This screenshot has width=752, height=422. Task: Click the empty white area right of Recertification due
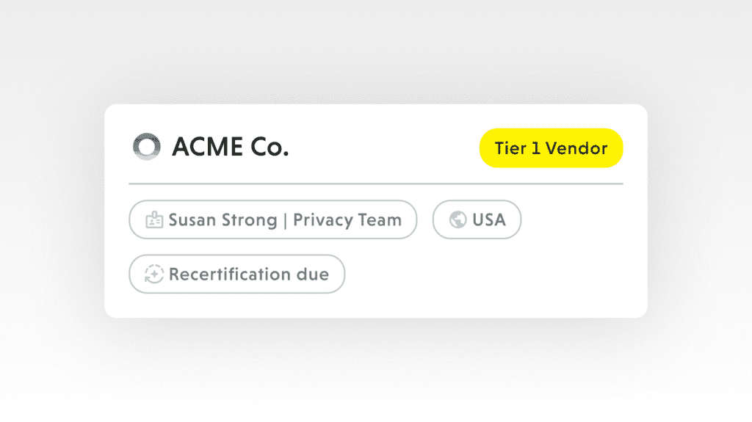(492, 274)
